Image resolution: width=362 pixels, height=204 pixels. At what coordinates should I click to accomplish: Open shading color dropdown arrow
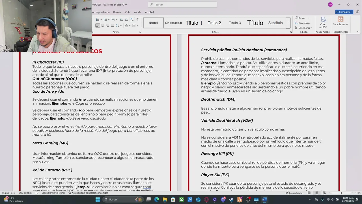click(x=130, y=25)
